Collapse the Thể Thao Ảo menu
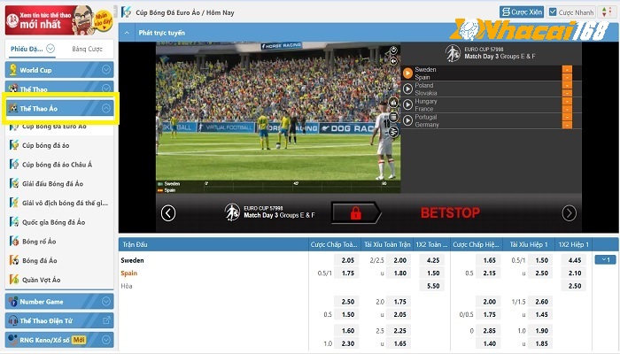 point(59,108)
